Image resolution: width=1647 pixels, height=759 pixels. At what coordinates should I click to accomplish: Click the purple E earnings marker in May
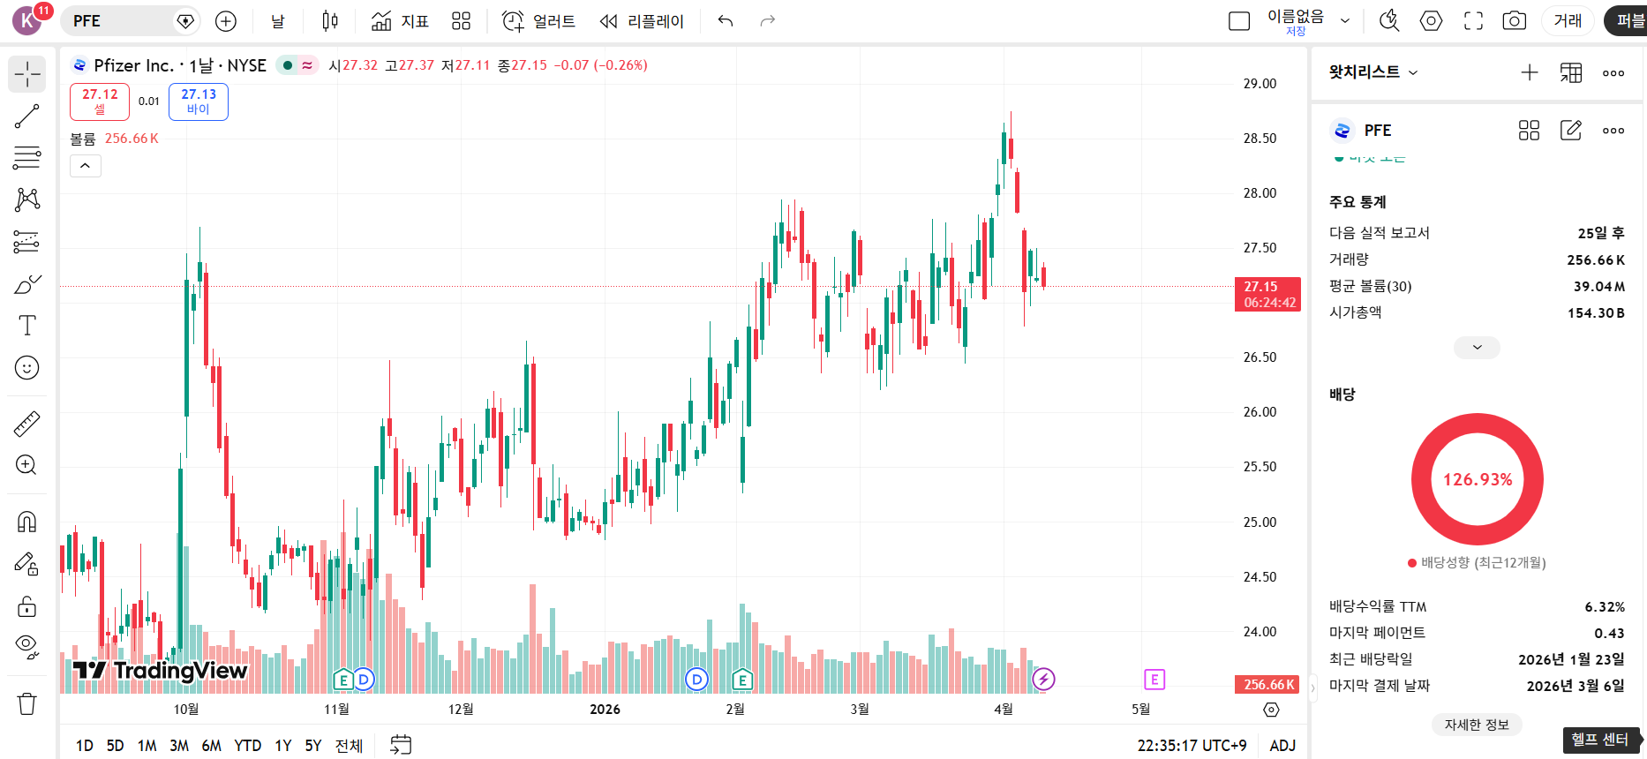point(1154,679)
